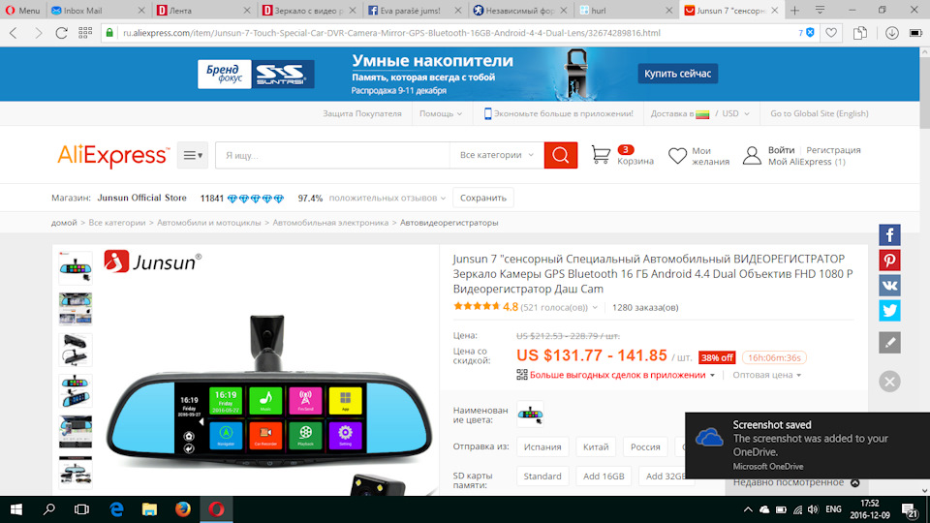Select Китай shipping origin option
930x523 pixels.
pos(596,446)
